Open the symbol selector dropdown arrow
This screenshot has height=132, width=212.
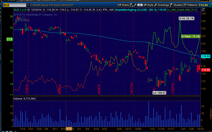coord(28,5)
